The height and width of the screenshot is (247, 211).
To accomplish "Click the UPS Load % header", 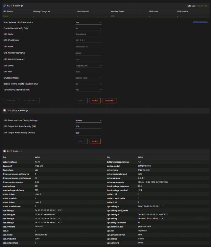I will 183,12.
